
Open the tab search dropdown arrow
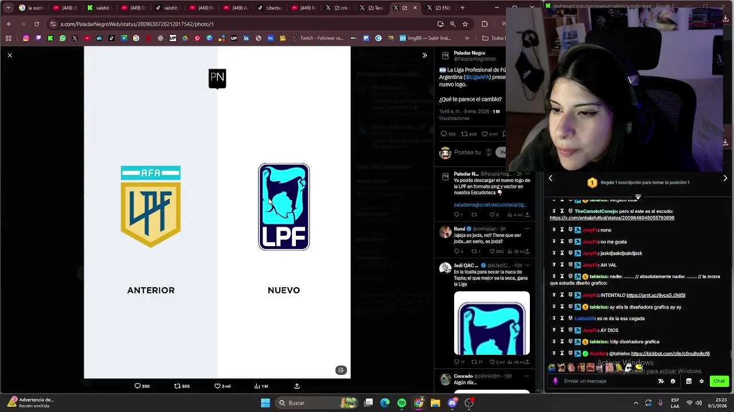coord(8,8)
